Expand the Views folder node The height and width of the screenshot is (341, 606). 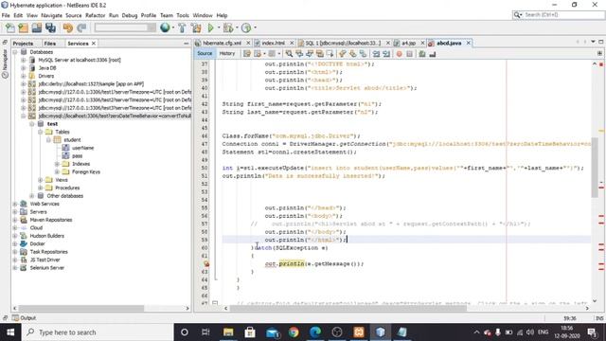[x=40, y=180]
